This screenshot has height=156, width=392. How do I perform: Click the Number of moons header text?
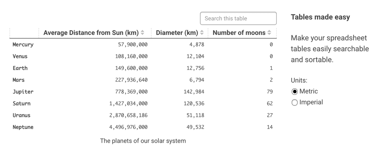pos(239,33)
